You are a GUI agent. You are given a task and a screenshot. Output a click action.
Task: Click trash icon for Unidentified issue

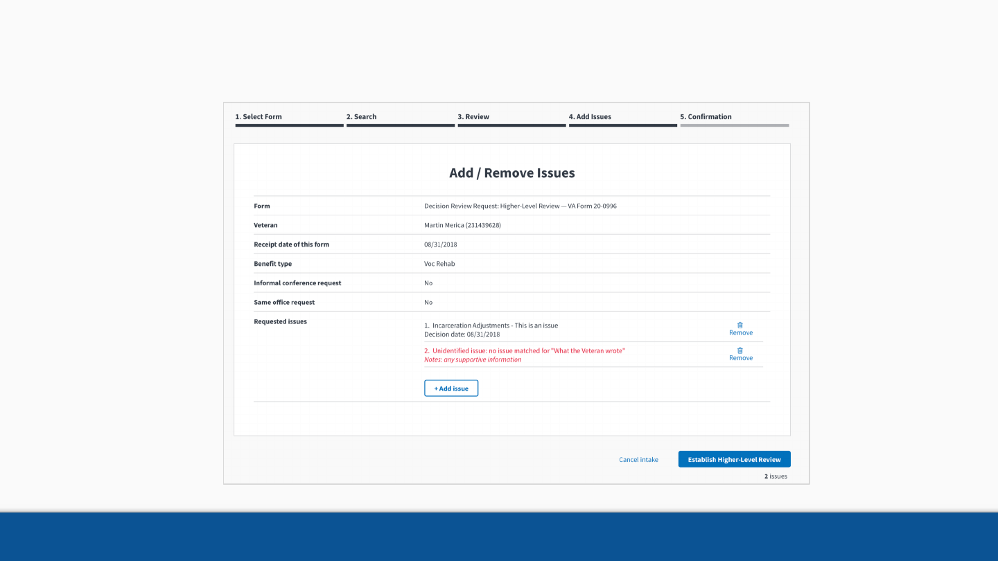click(740, 350)
